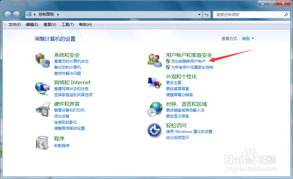Click 查找并解决问题 link
Viewport: 293px width, 179px height.
click(x=67, y=73)
